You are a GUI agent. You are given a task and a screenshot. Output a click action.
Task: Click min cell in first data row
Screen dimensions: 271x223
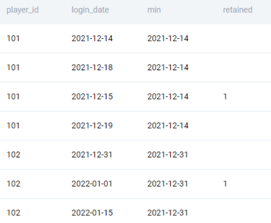click(x=168, y=38)
